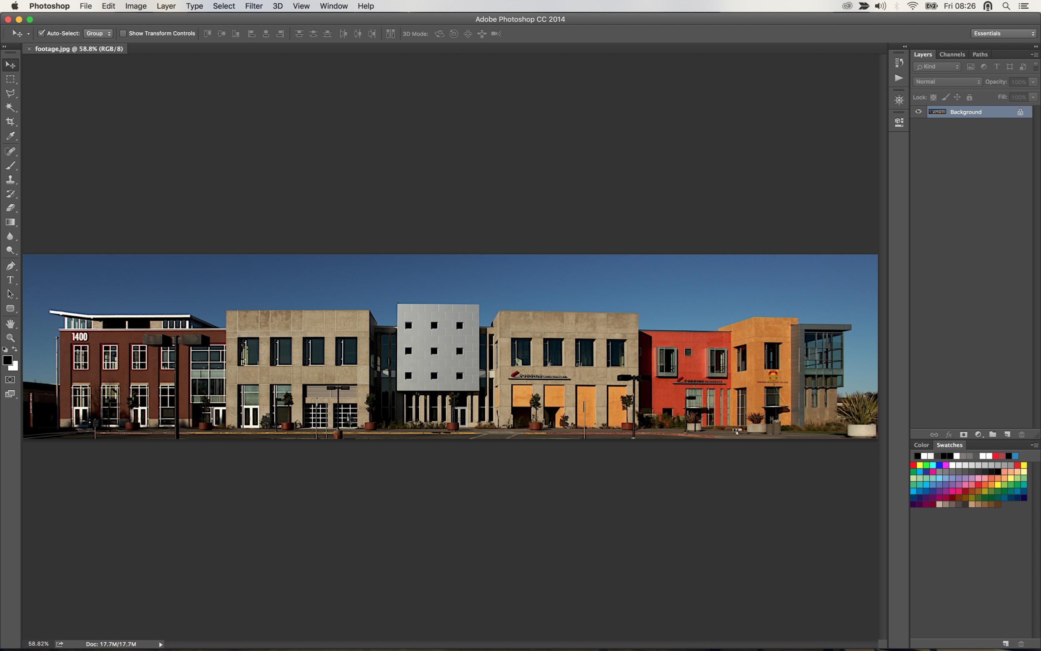Image resolution: width=1041 pixels, height=651 pixels.
Task: Close the footage.jpg document tab
Action: pos(29,49)
